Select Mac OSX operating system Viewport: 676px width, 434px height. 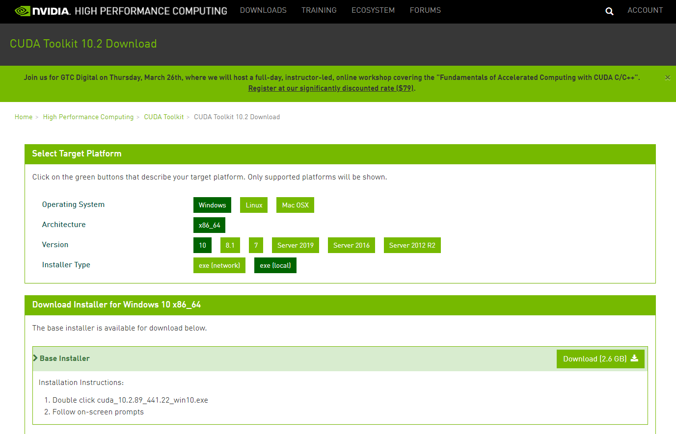tap(295, 205)
